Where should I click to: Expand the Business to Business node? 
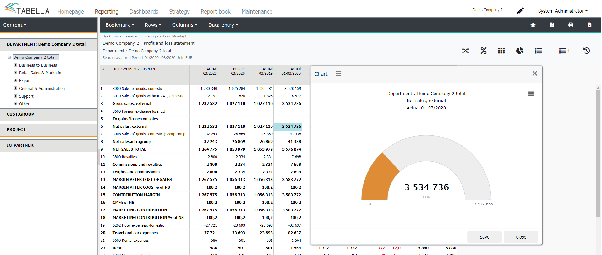click(x=15, y=65)
